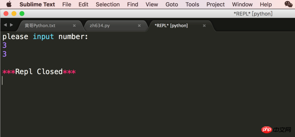Open the Tools menu
The width and height of the screenshot is (295, 137).
pyautogui.click(x=192, y=4)
